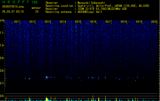160x101 pixels.
Task: Click the 0015 time marker
Action: tap(78, 21)
